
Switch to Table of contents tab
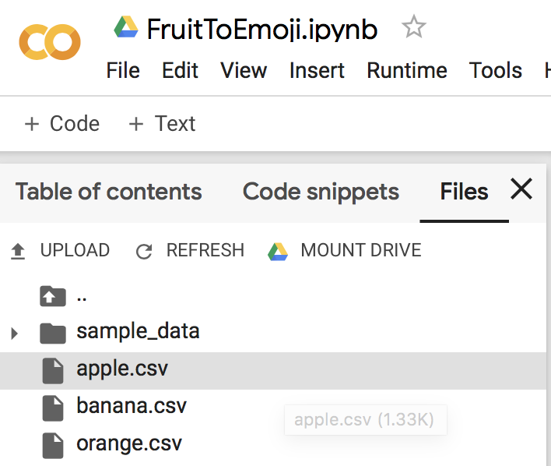point(108,192)
